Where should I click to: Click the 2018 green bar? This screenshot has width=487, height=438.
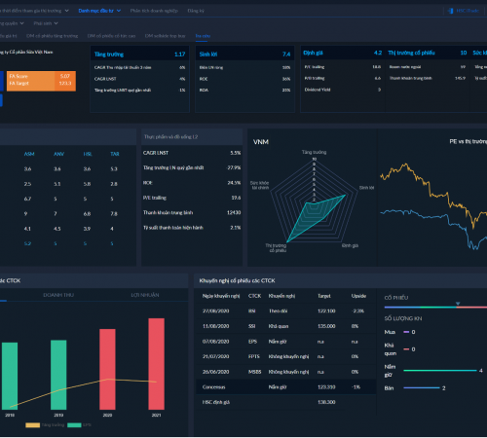[x=10, y=376]
